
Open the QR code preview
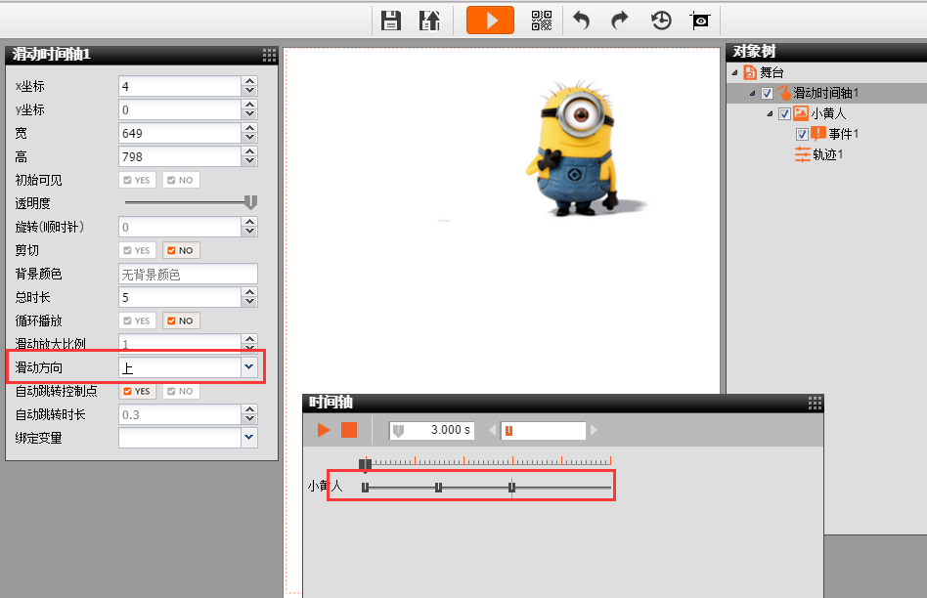coord(542,21)
